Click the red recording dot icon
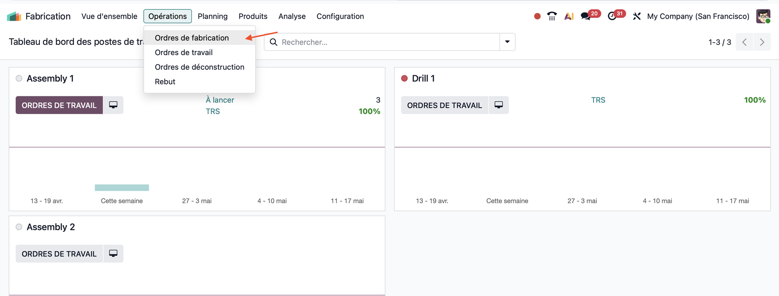 coord(537,16)
